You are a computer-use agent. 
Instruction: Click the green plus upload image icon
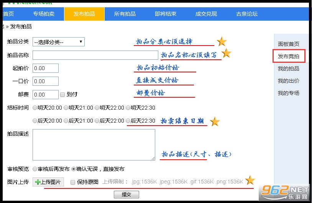click(38, 182)
